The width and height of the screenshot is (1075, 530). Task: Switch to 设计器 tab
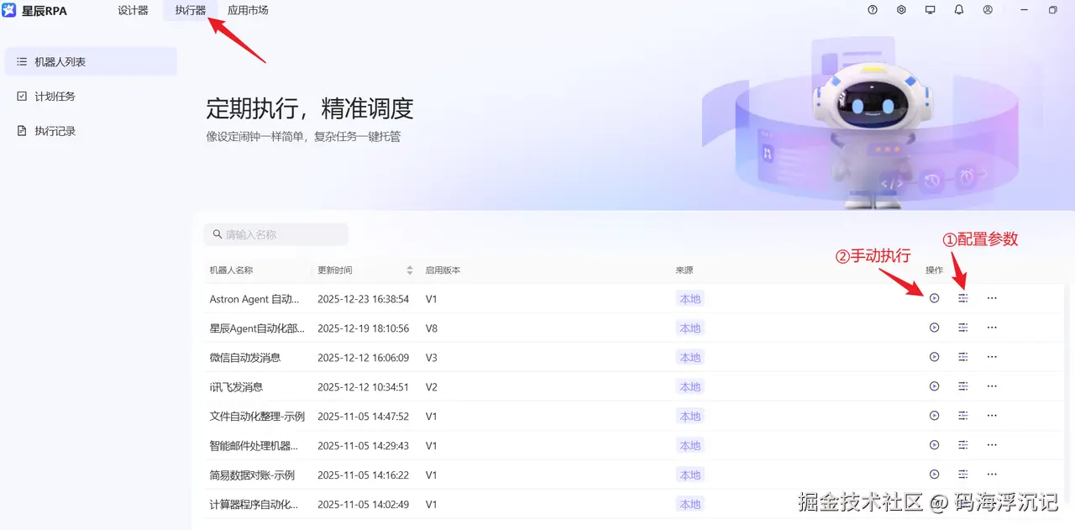click(x=133, y=10)
